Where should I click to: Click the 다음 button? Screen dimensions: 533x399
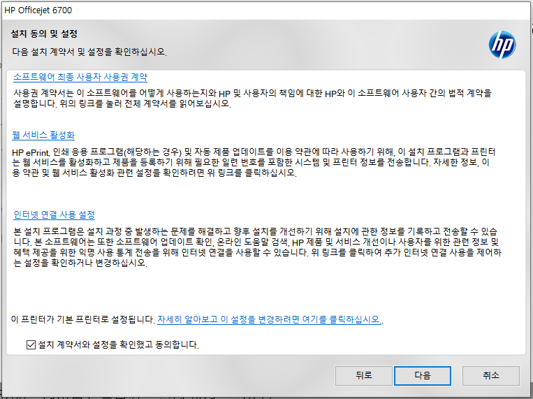[423, 375]
